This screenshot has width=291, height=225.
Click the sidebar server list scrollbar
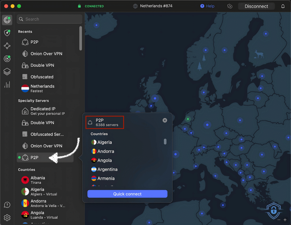pos(80,38)
